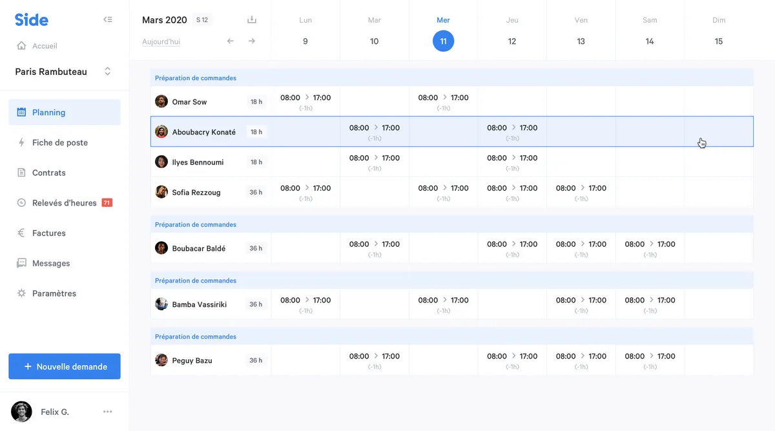Go to next week with right arrow
775x431 pixels.
[252, 41]
